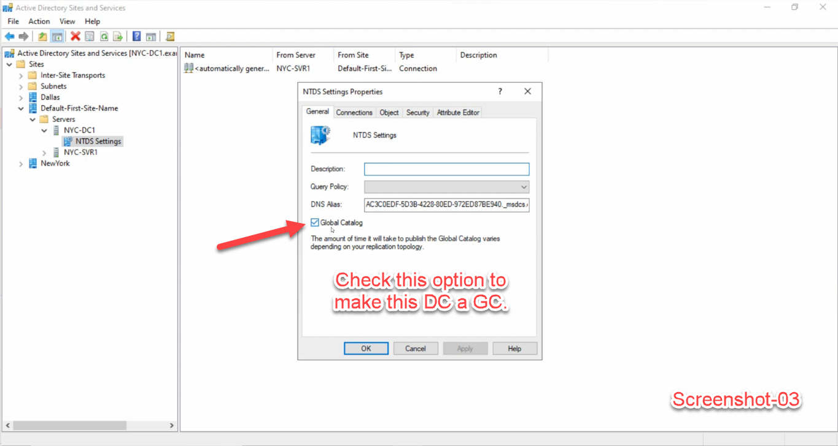Click the Back arrow toolbar icon
838x446 pixels.
[x=9, y=37]
